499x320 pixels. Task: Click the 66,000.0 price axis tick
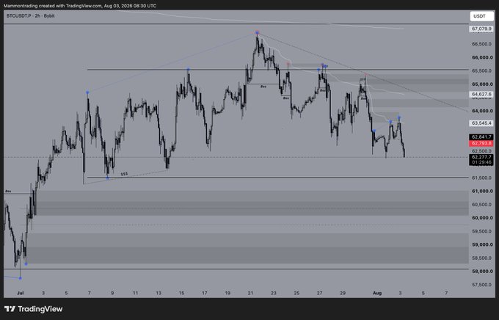tap(482, 58)
